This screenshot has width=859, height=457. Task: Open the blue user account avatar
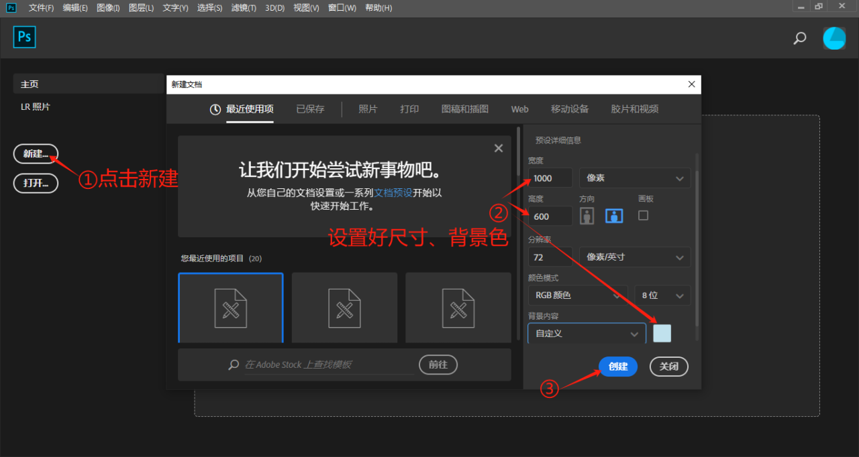[835, 38]
